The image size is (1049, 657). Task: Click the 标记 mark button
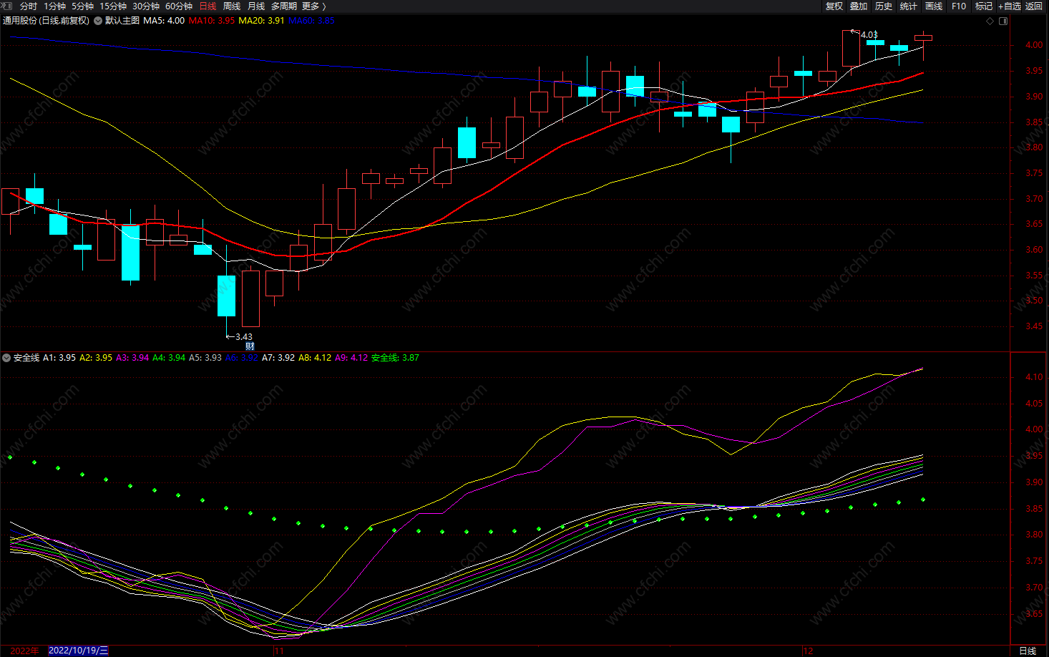point(984,6)
